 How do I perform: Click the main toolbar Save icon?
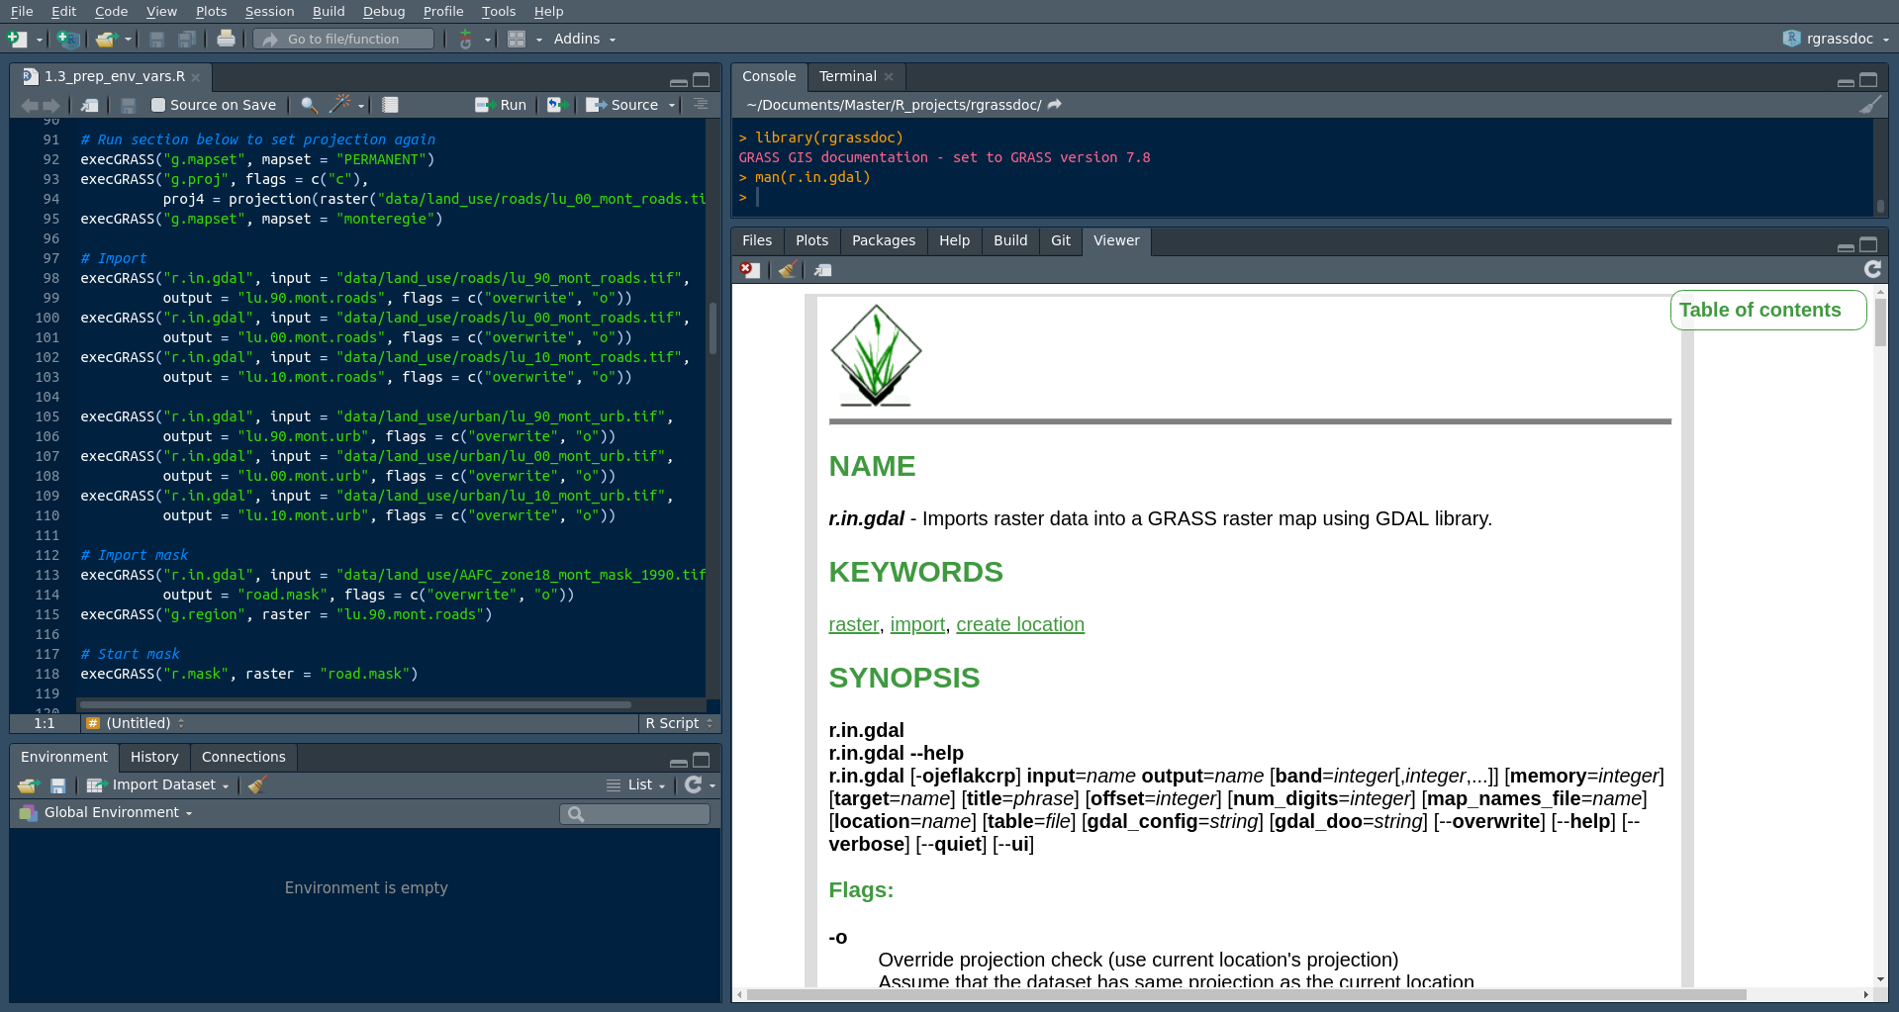156,39
